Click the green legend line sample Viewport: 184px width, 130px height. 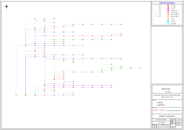pyautogui.click(x=155, y=9)
